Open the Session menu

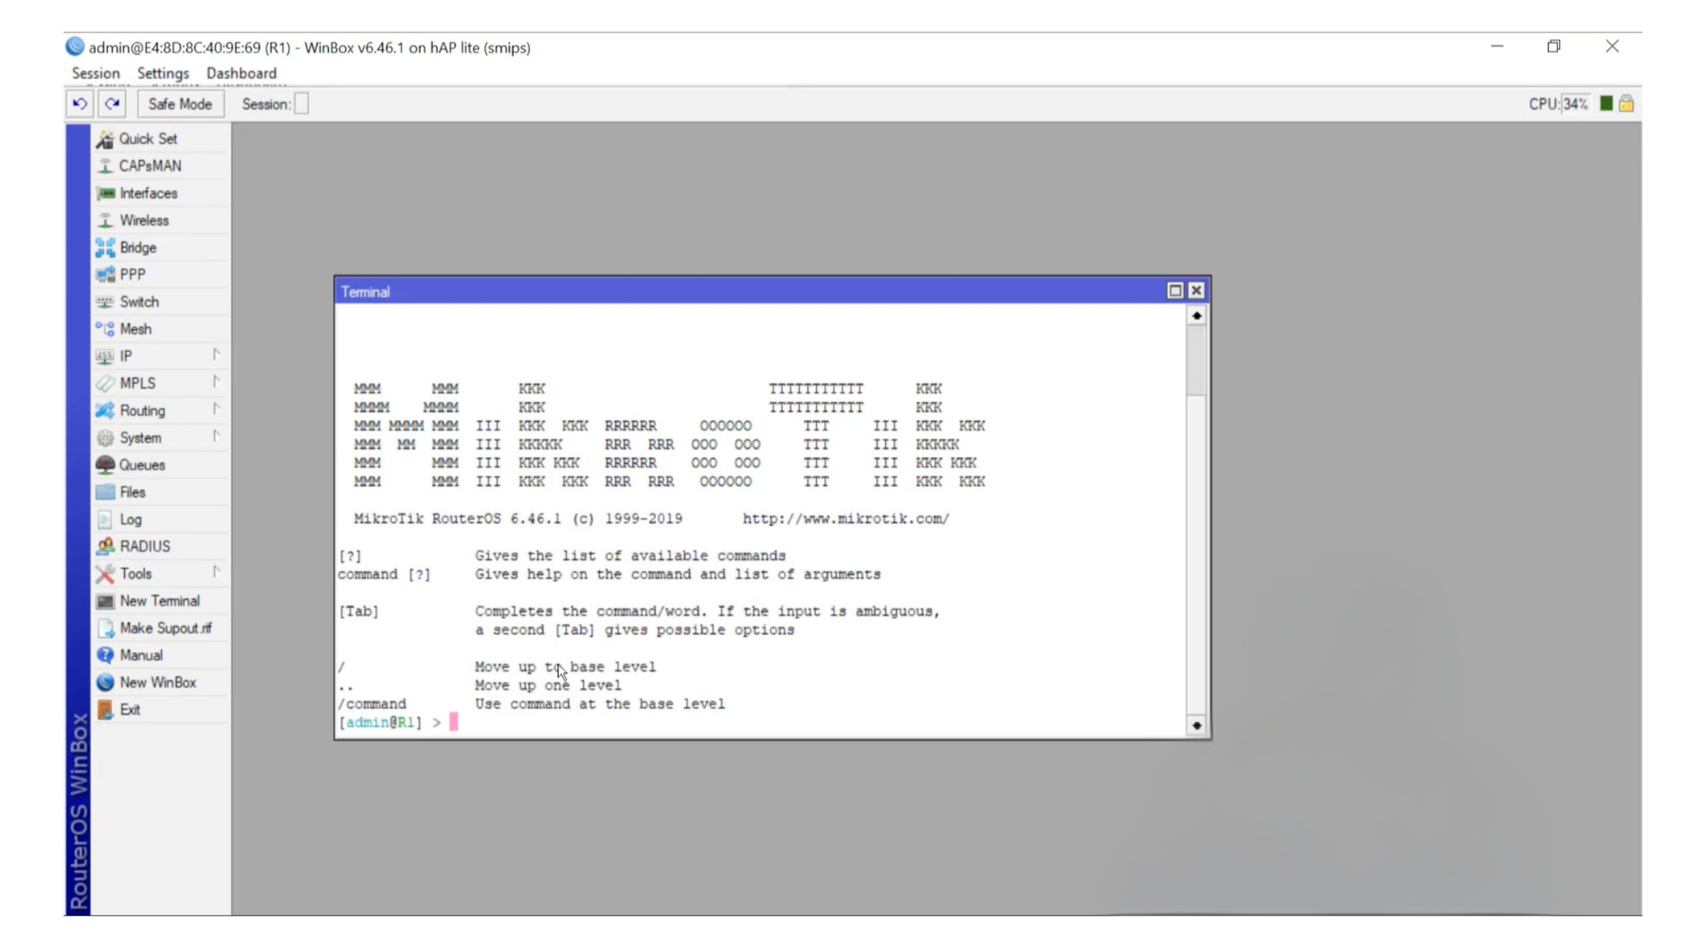click(x=96, y=73)
